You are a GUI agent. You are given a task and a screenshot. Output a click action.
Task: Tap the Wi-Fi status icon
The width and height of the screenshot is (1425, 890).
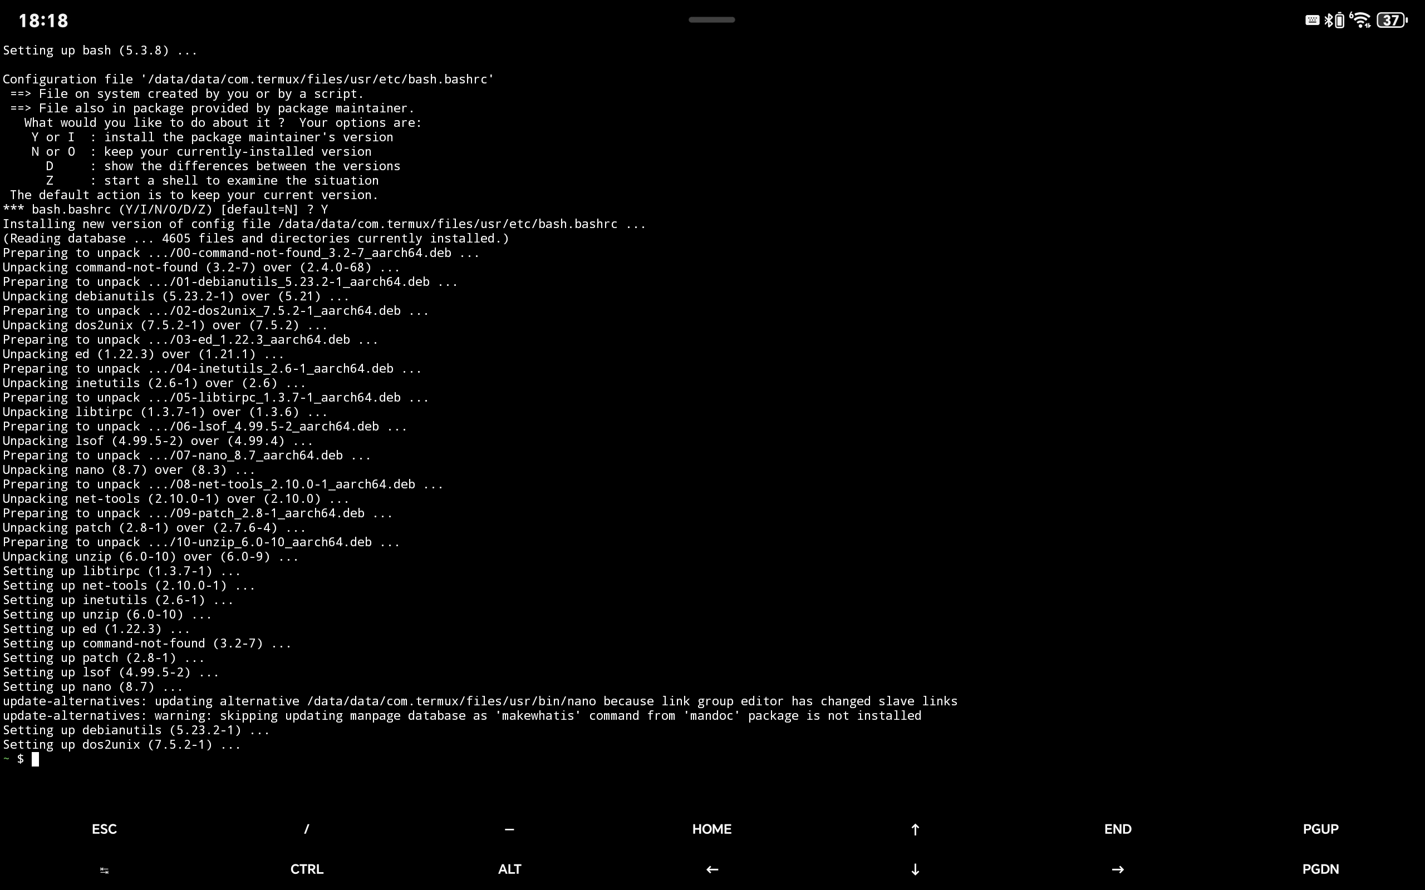point(1361,21)
